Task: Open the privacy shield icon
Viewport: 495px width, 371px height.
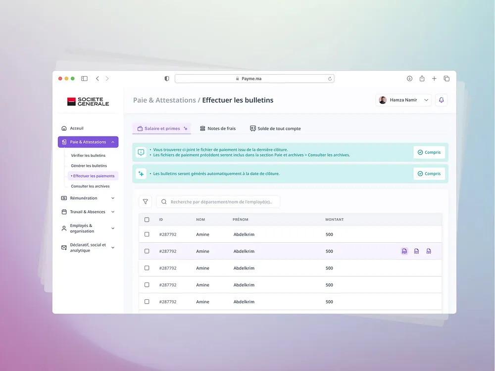Action: [167, 79]
